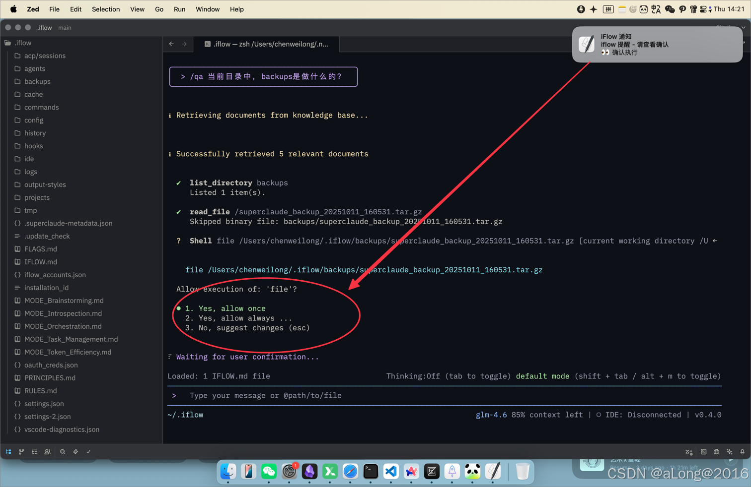This screenshot has height=487, width=751.
Task: Go forward with the right arrow
Action: 184,44
